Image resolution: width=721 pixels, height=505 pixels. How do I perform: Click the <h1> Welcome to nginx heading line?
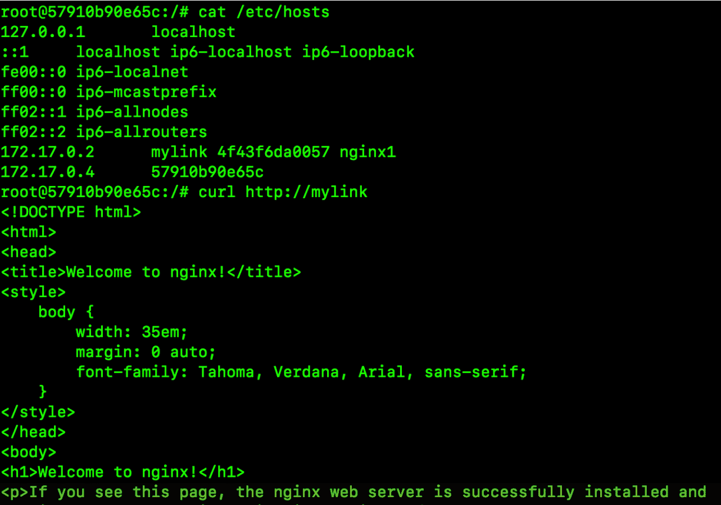pos(123,472)
